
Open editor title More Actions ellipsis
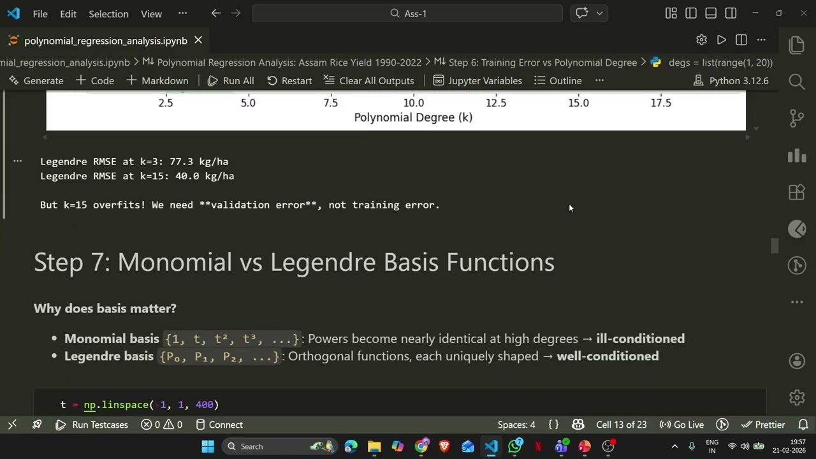(761, 40)
